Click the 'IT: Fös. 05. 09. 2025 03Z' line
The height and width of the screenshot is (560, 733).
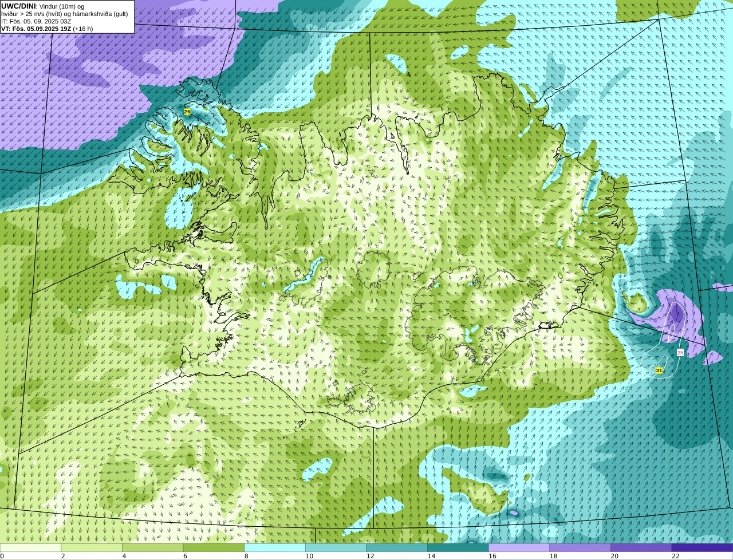[36, 21]
